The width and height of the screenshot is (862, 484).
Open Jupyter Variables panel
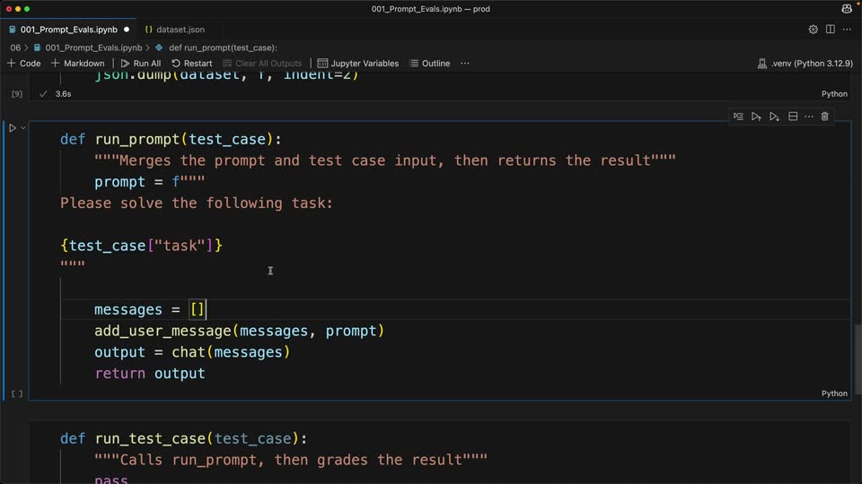pyautogui.click(x=358, y=64)
